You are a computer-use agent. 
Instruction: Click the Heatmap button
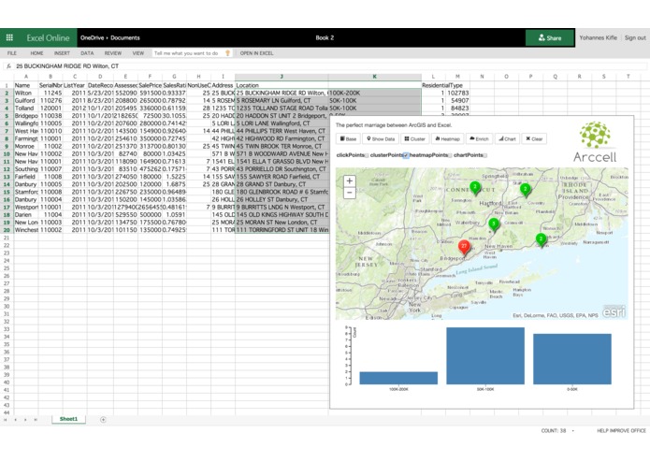point(447,138)
